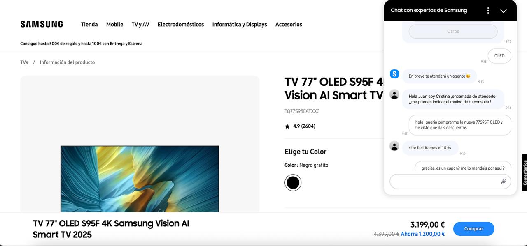This screenshot has height=246, width=527.
Task: Click the Samsung logo
Action: [42, 24]
